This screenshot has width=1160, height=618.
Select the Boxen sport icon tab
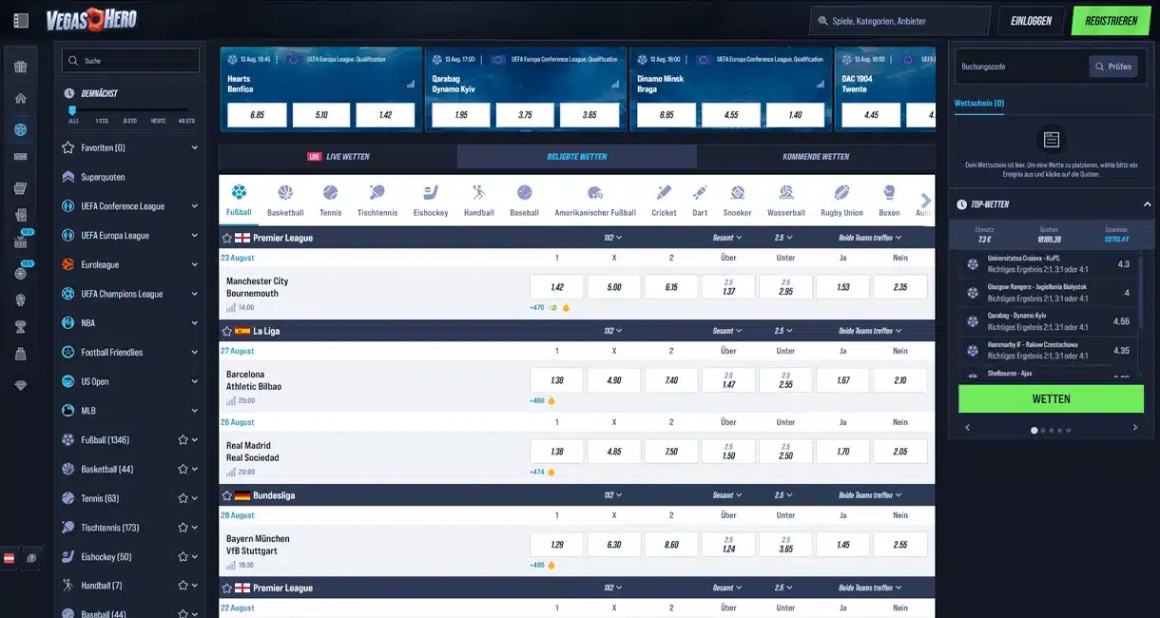[x=889, y=202]
